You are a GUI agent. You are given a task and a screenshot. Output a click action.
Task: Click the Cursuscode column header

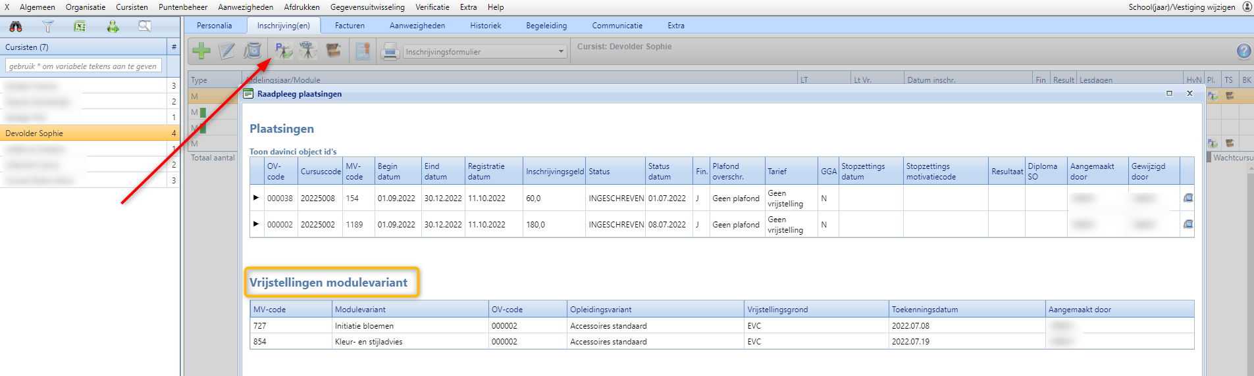(x=321, y=172)
